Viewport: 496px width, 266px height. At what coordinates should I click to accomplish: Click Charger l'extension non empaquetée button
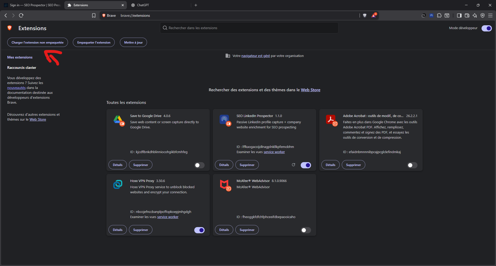pos(37,43)
